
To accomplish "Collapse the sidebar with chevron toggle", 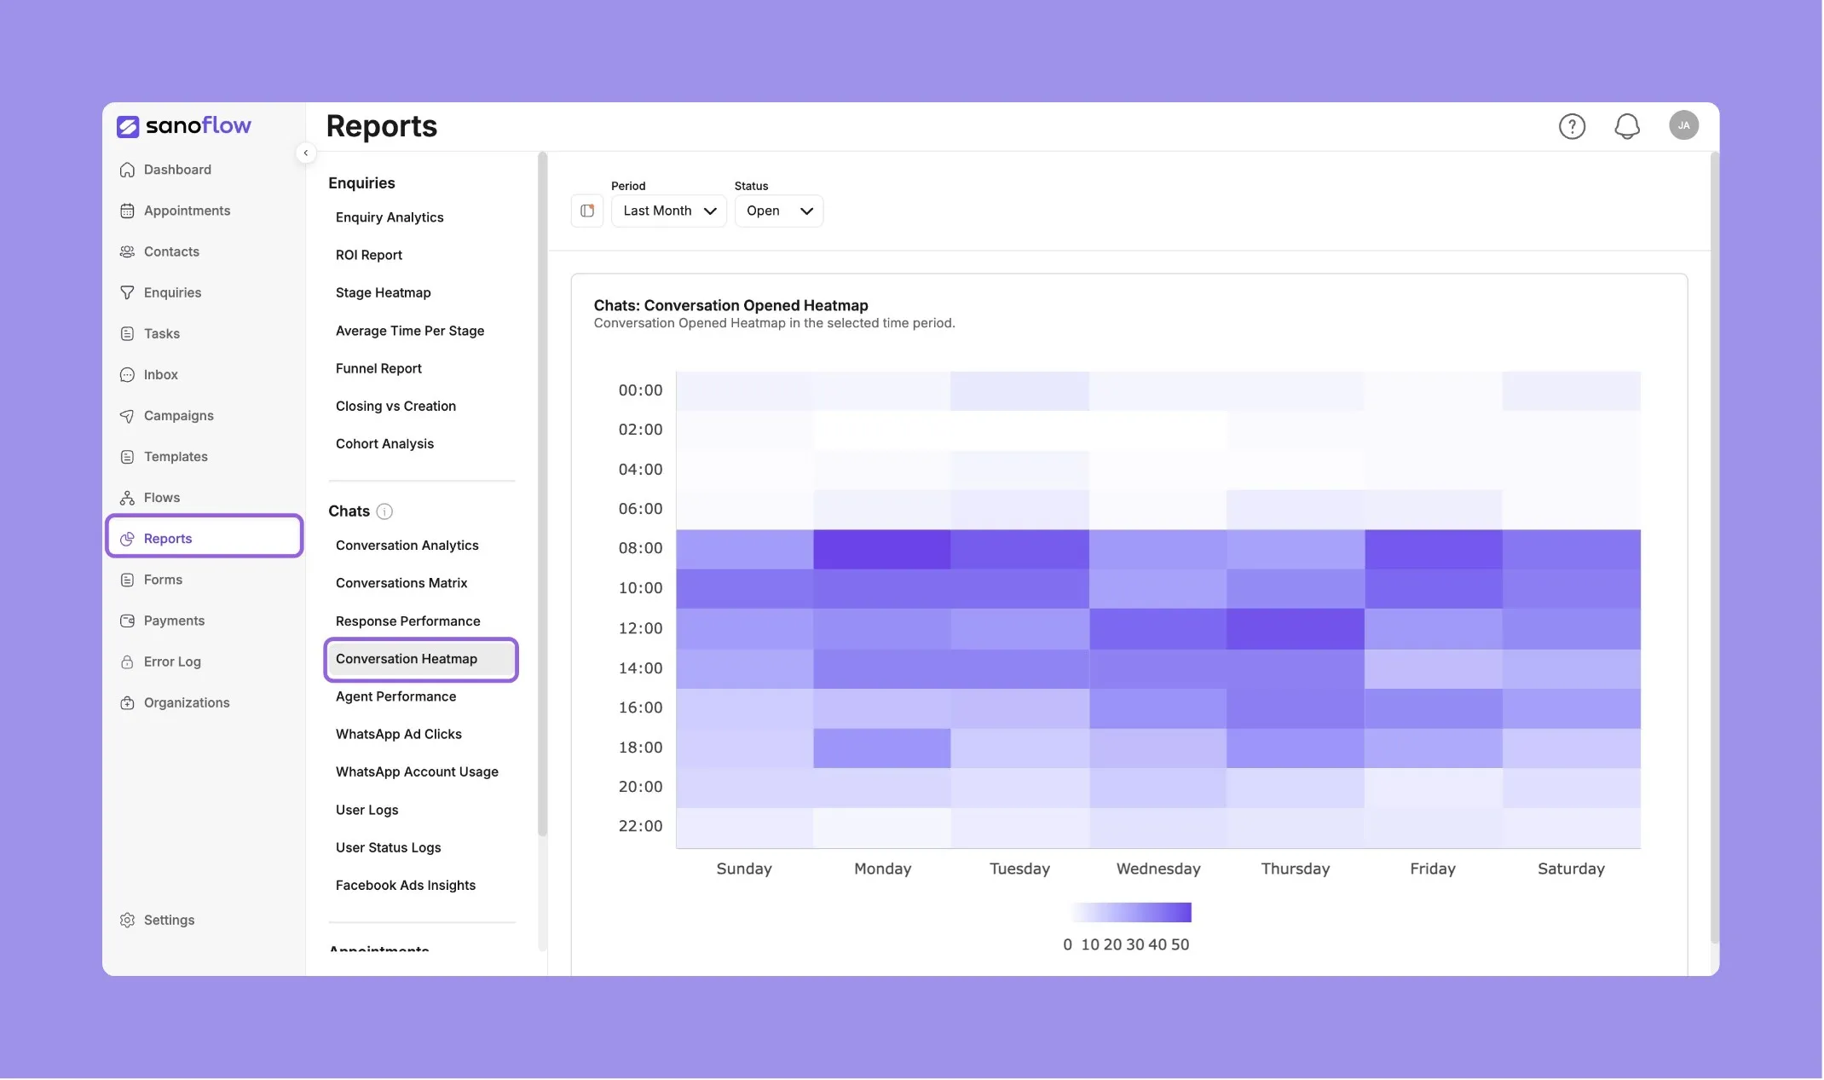I will (x=305, y=153).
